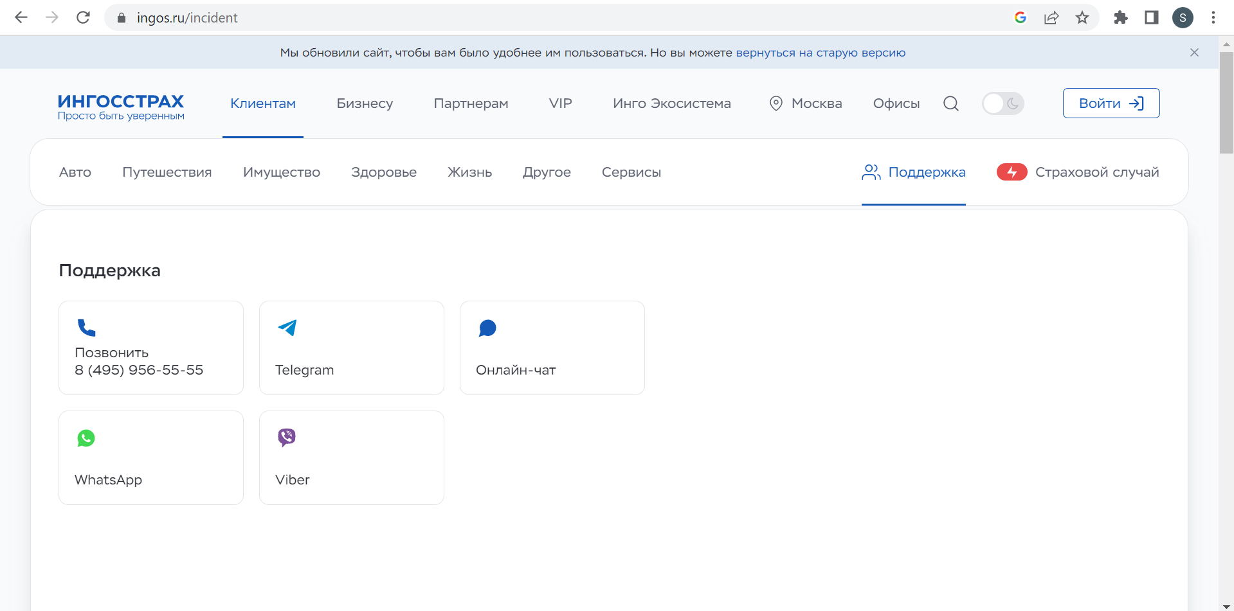Click the padlock site info icon
The height and width of the screenshot is (611, 1234).
tap(121, 18)
